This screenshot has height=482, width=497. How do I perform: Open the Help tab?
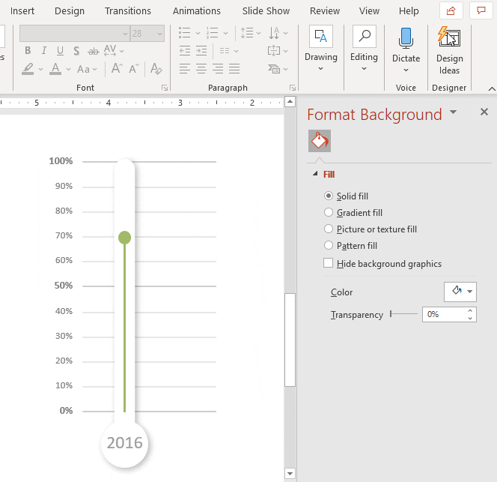(409, 11)
